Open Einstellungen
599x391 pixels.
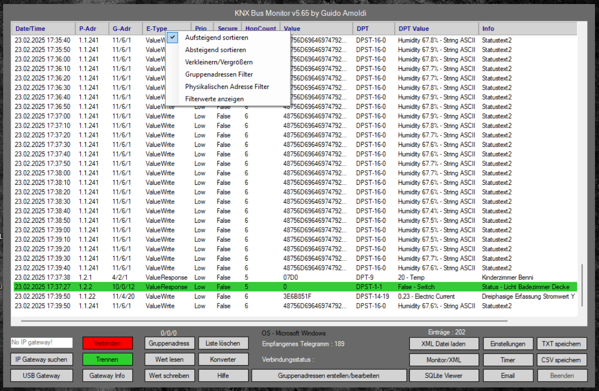(x=508, y=344)
